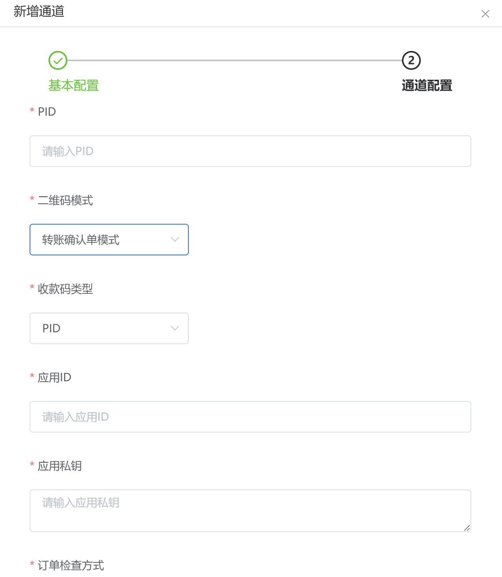Click the step 2 circle icon

click(x=411, y=60)
